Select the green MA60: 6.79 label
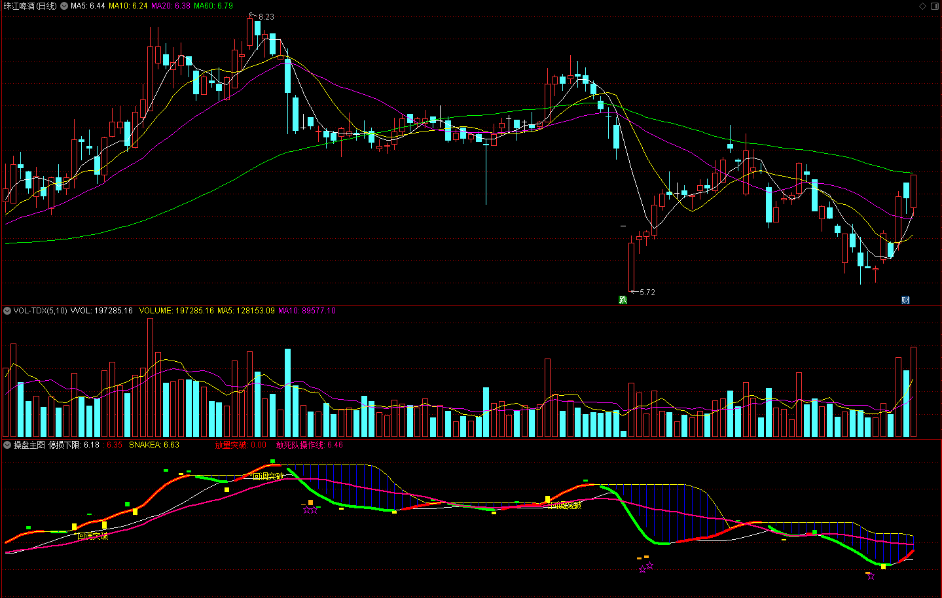 (213, 6)
